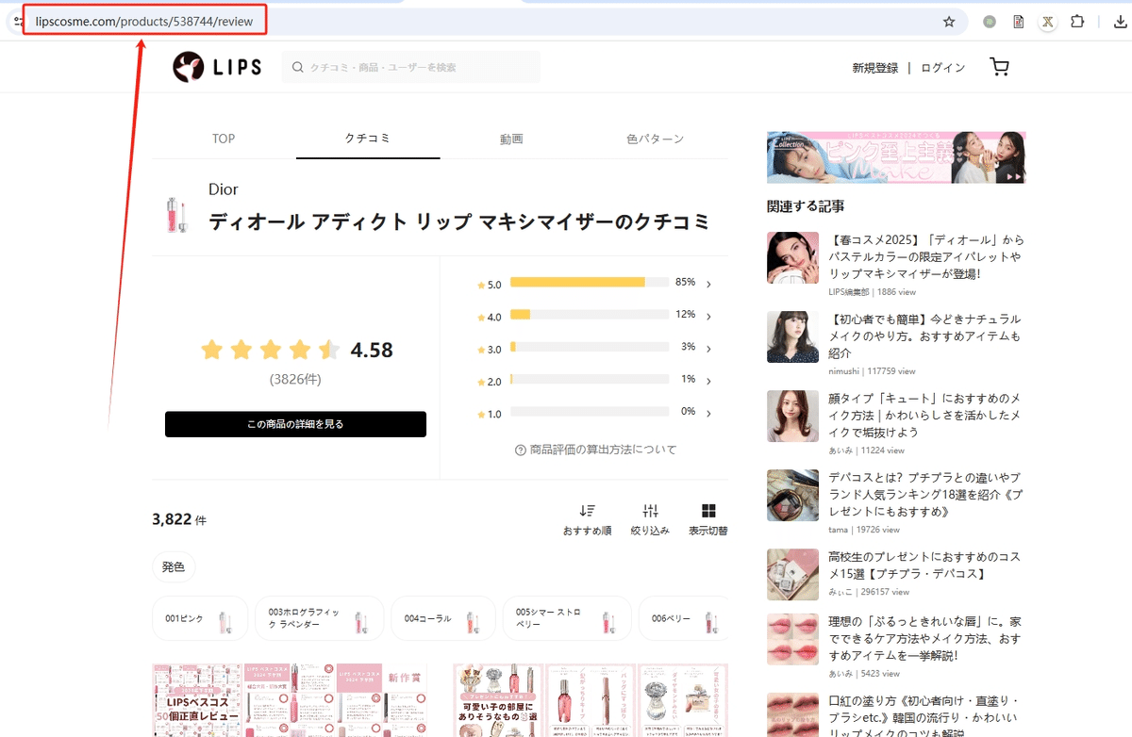Click thumbnail of ナチュラルメイク article
Image resolution: width=1132 pixels, height=737 pixels.
[792, 336]
